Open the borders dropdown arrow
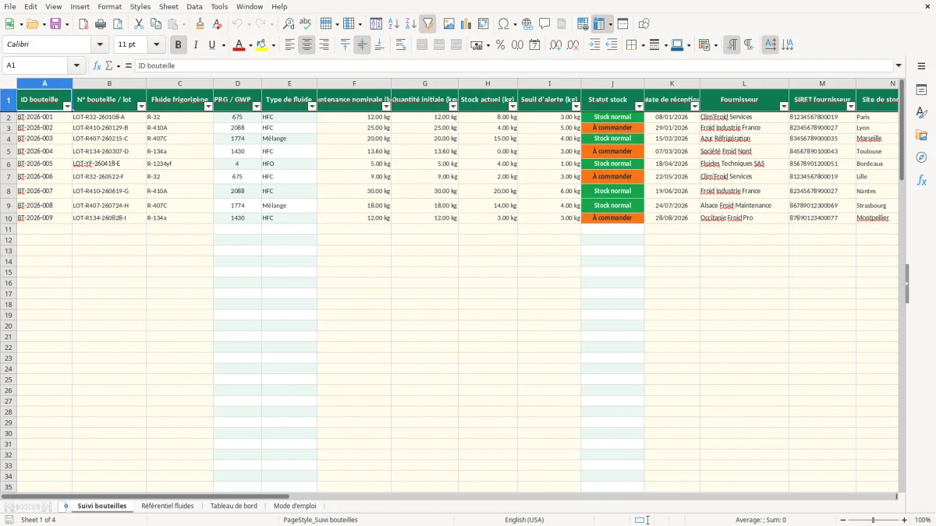936x526 pixels. [x=642, y=45]
